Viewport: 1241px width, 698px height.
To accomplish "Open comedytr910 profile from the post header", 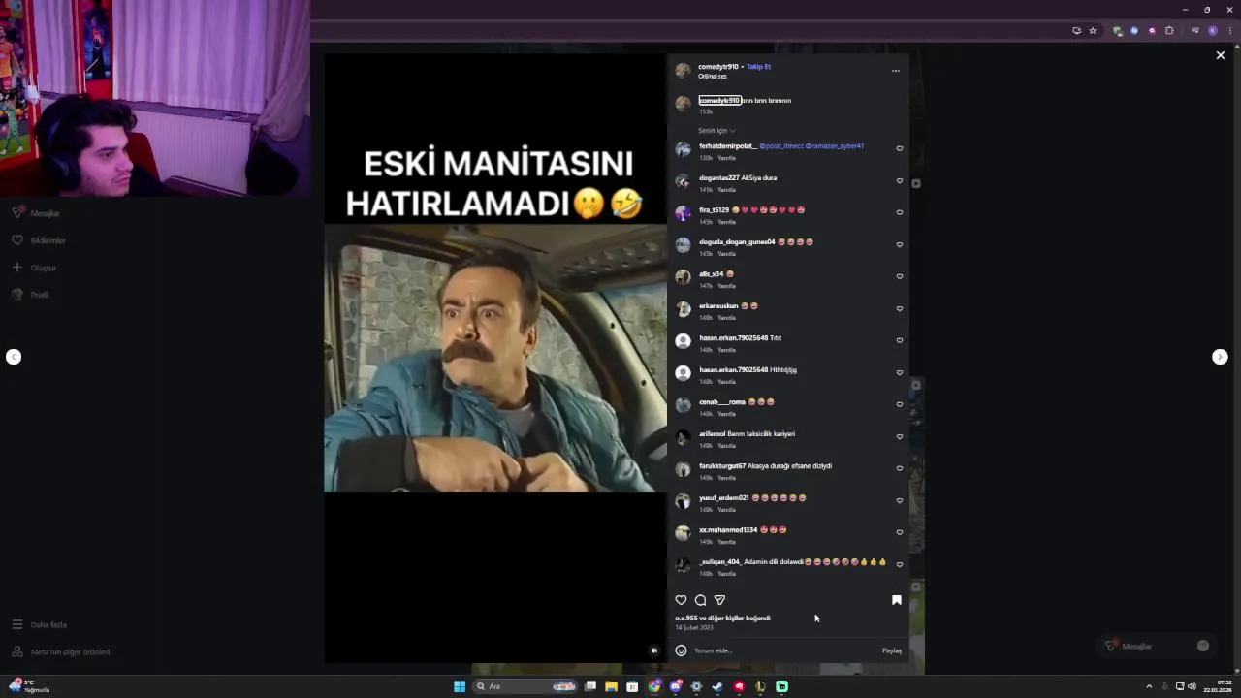I will [x=718, y=67].
